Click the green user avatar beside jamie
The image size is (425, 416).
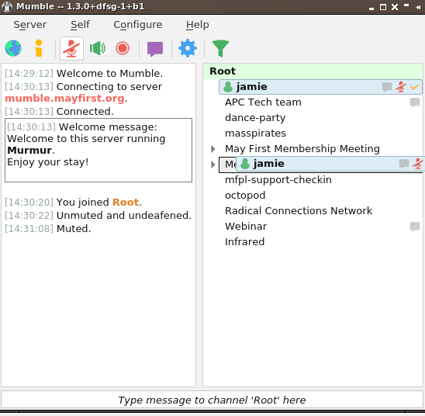point(228,87)
